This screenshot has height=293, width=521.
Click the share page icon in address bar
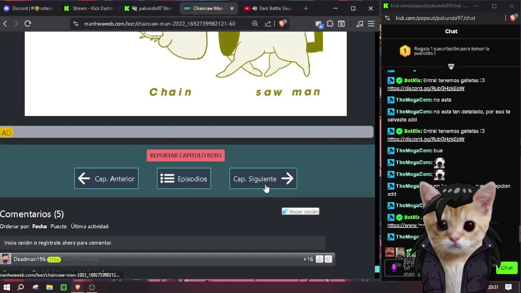(268, 24)
